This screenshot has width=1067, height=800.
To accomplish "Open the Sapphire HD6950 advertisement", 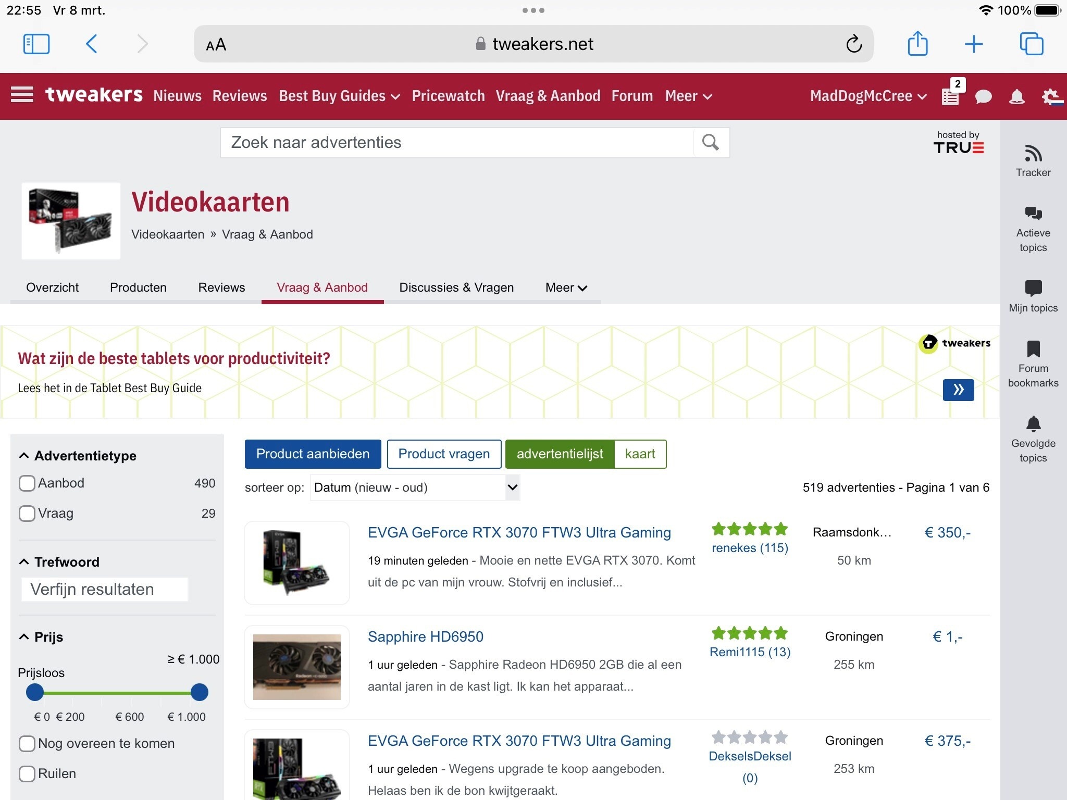I will coord(425,636).
